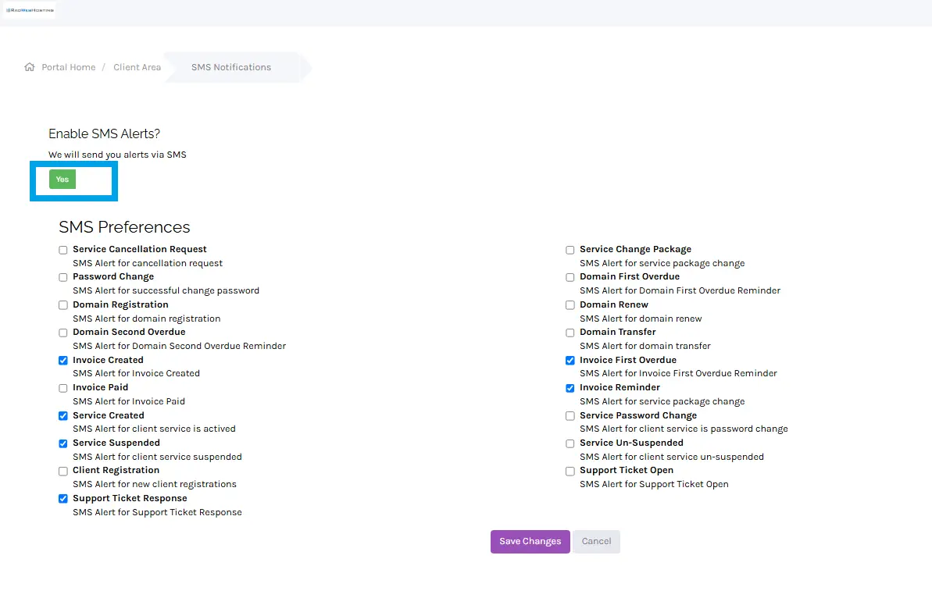Toggle the Yes switch for SMS alerts
This screenshot has height=598, width=932.
pyautogui.click(x=62, y=179)
